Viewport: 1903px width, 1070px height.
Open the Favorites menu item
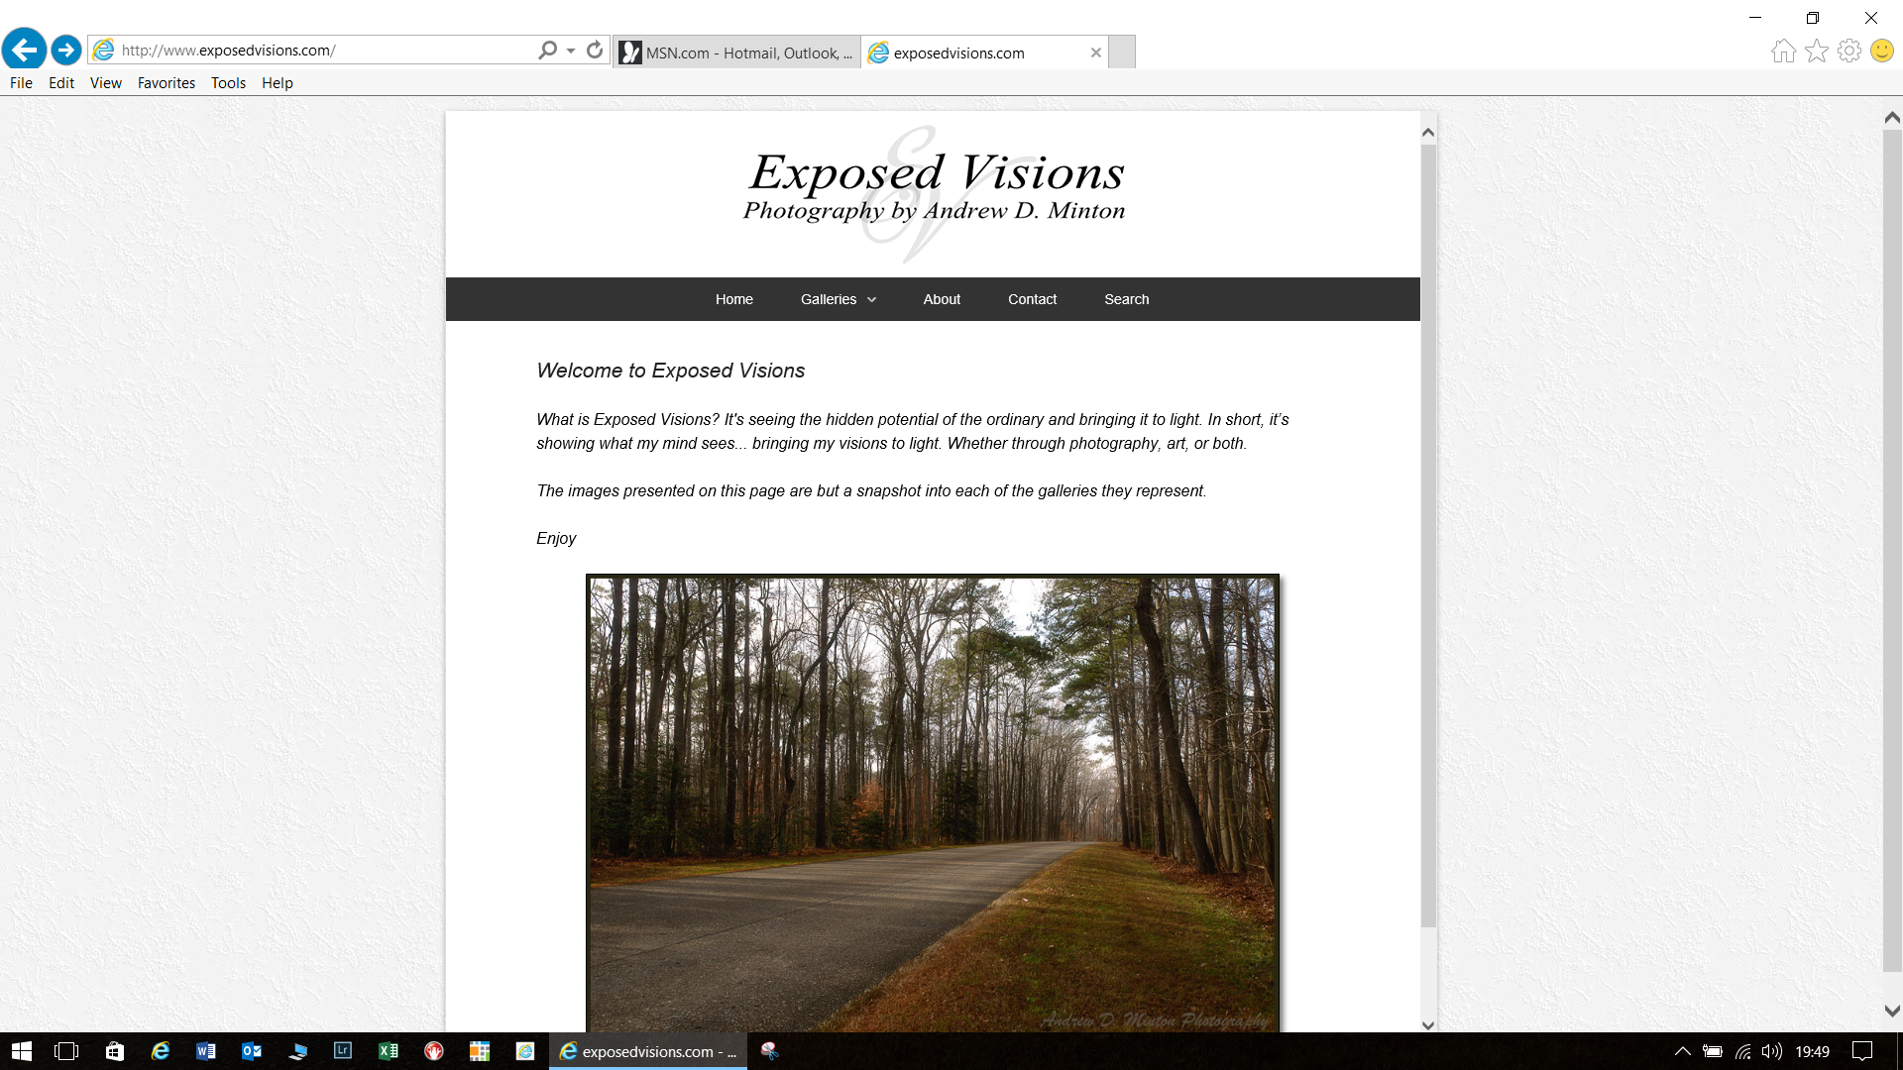coord(166,82)
